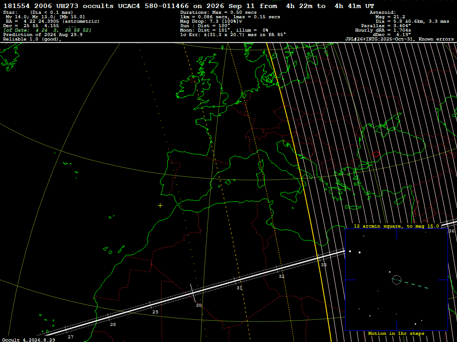Click the event title header text
The width and height of the screenshot is (457, 342).
pos(189,6)
